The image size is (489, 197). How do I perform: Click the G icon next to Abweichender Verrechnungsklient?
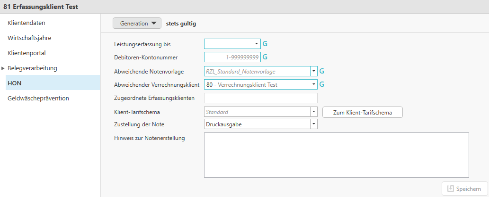coord(322,85)
